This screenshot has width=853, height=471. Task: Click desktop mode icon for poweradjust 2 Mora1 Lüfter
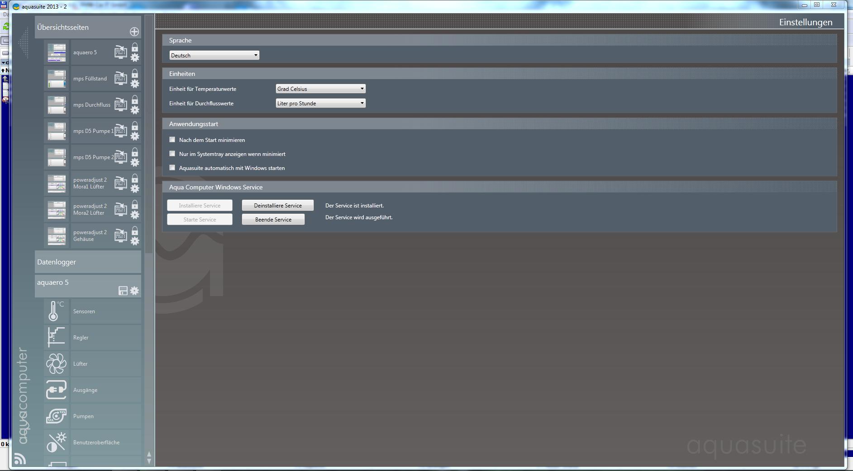[120, 183]
